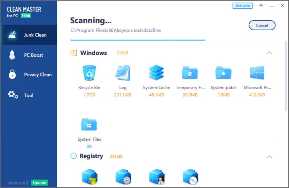This screenshot has height=188, width=289.
Task: Click the PC Boost rocket icon
Action: [x=12, y=55]
